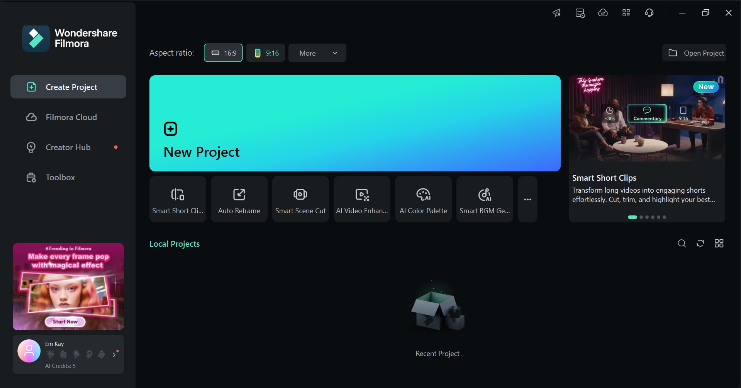
Task: Click the Em Kay username text
Action: coord(54,344)
